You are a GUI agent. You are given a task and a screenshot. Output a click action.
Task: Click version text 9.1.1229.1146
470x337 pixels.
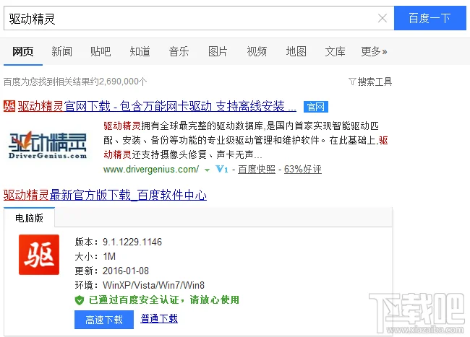[132, 242]
